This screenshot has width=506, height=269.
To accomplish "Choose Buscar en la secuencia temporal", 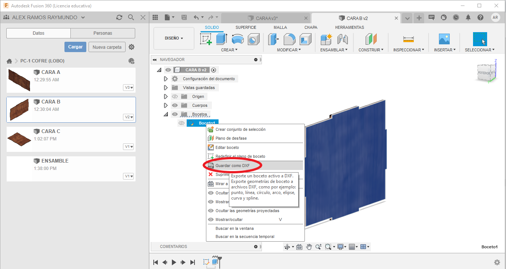I will pyautogui.click(x=255, y=236).
